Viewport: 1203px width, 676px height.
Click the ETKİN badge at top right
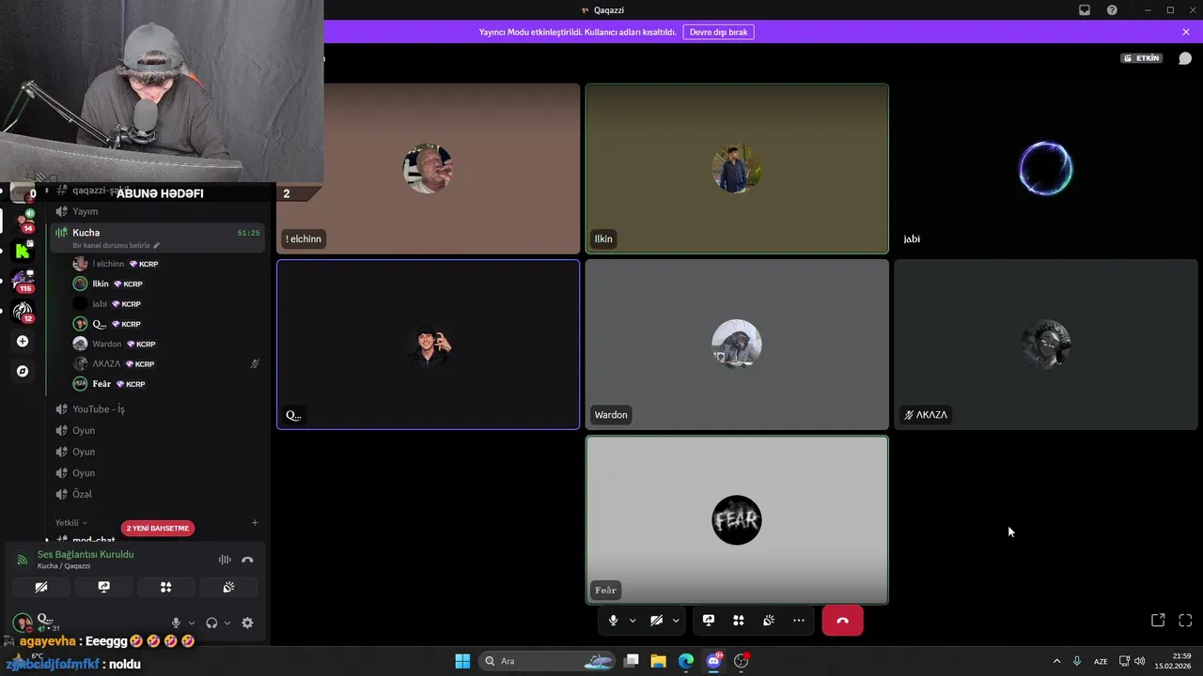coord(1142,58)
